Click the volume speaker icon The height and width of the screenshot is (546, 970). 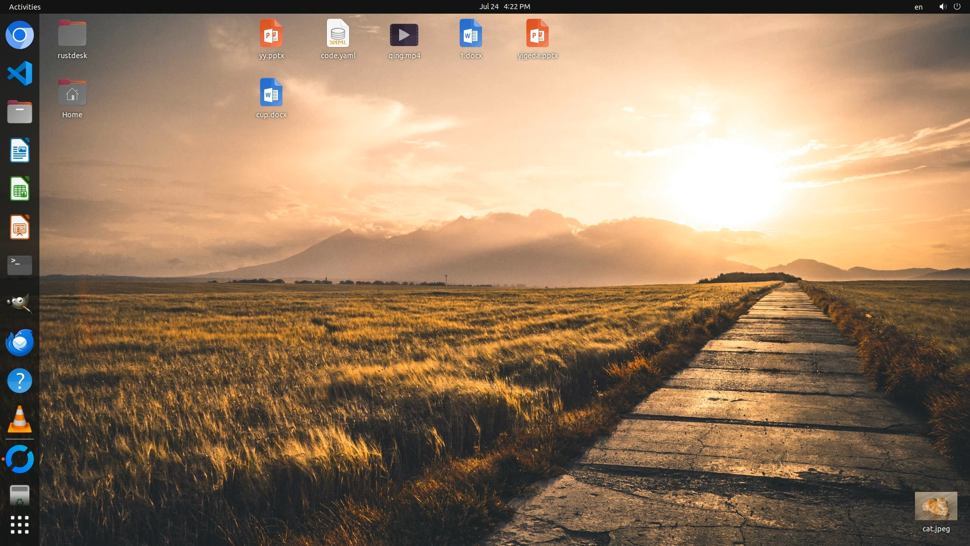[942, 7]
